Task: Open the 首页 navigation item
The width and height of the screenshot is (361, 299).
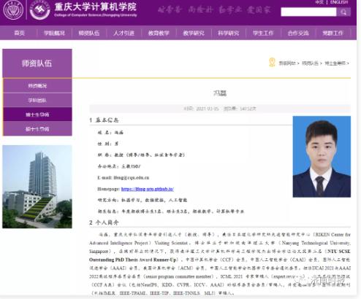Action: pyautogui.click(x=19, y=33)
